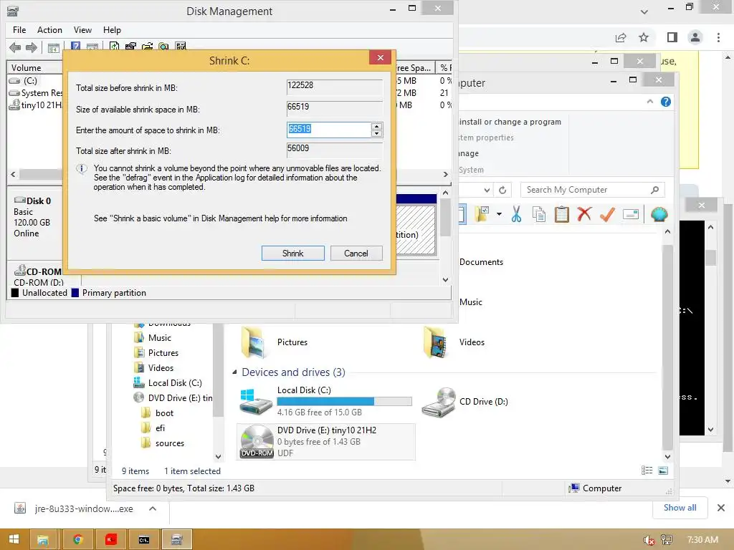
Task: Click the Classic Shell seashell settings icon
Action: coord(659,214)
